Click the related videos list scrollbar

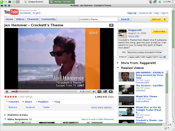(x=167, y=83)
